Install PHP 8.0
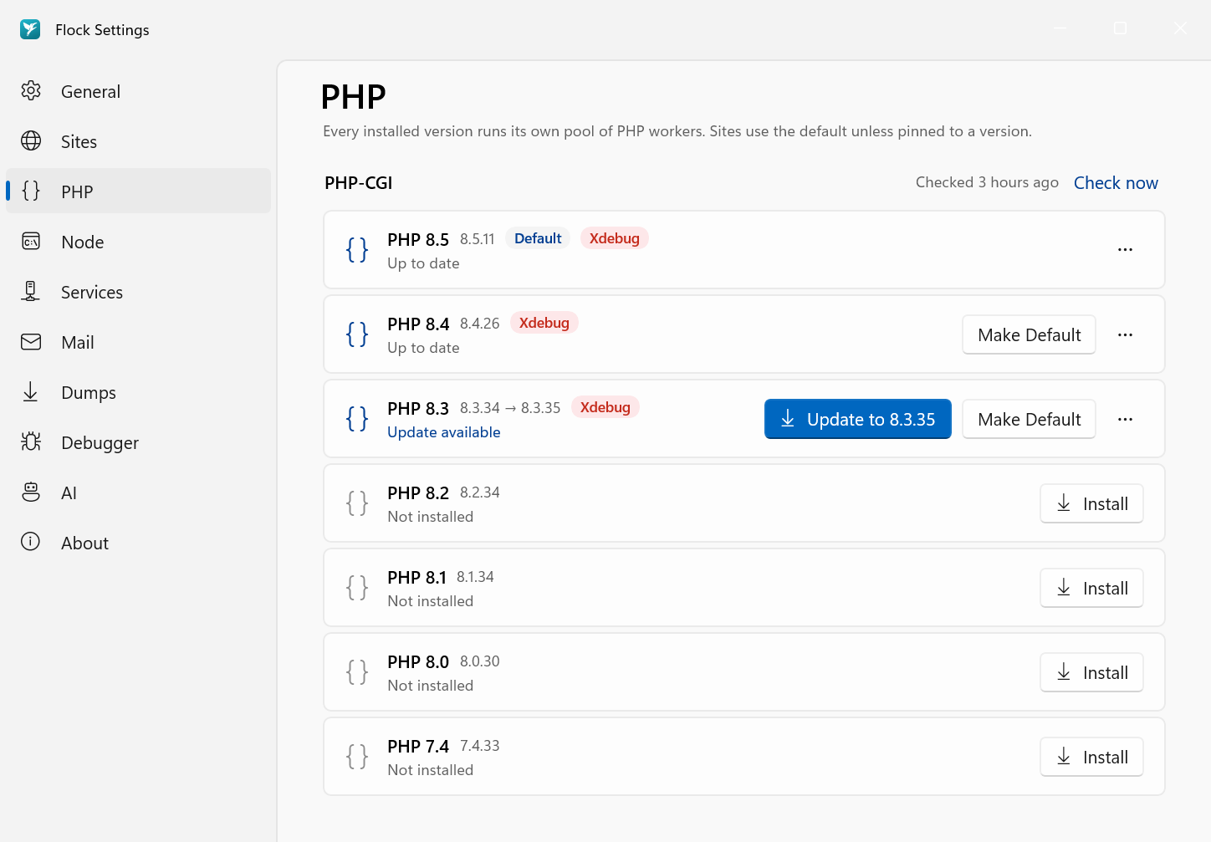Image resolution: width=1211 pixels, height=842 pixels. 1091,672
